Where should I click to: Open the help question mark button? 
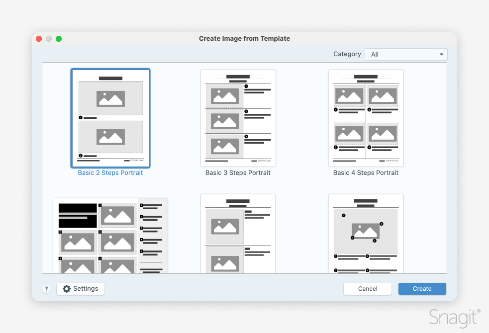pyautogui.click(x=46, y=289)
